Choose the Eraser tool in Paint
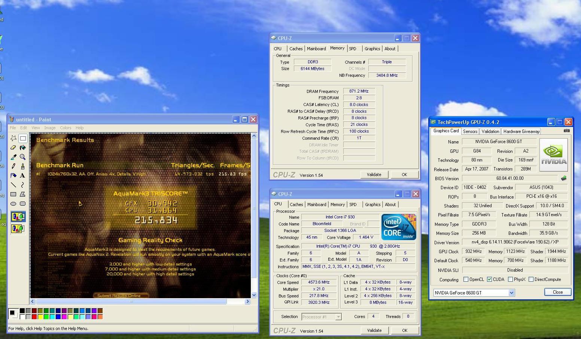The width and height of the screenshot is (581, 339). click(13, 148)
